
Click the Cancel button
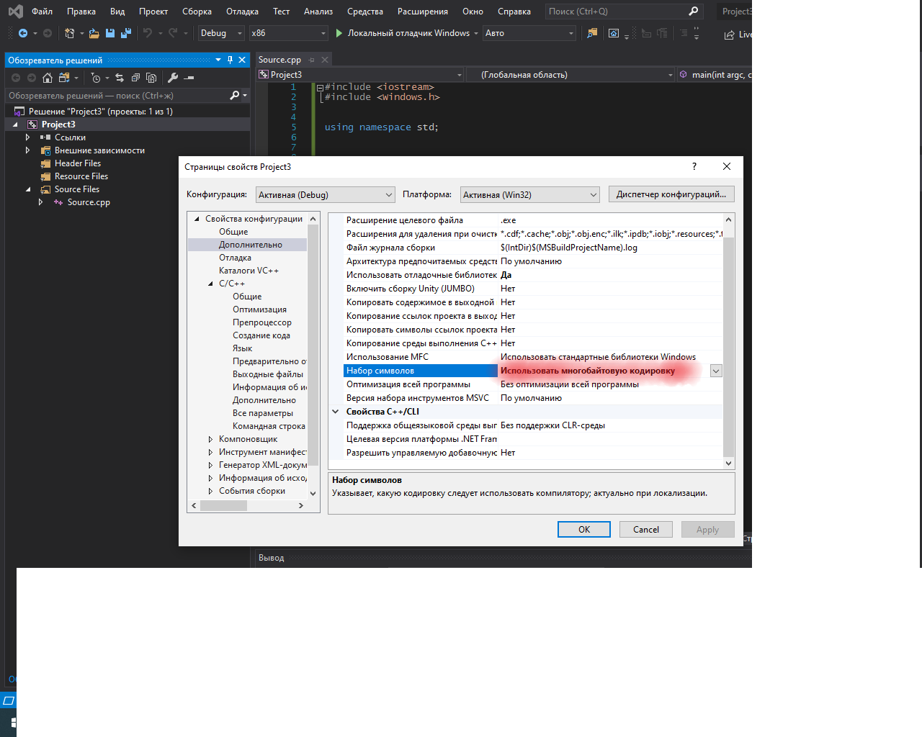pyautogui.click(x=646, y=530)
